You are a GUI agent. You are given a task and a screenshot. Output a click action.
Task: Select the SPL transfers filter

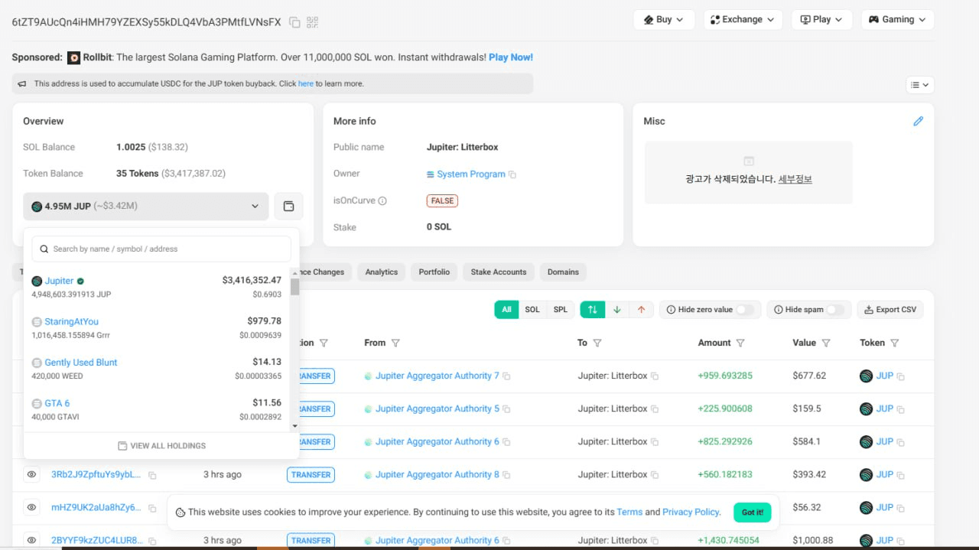(561, 310)
